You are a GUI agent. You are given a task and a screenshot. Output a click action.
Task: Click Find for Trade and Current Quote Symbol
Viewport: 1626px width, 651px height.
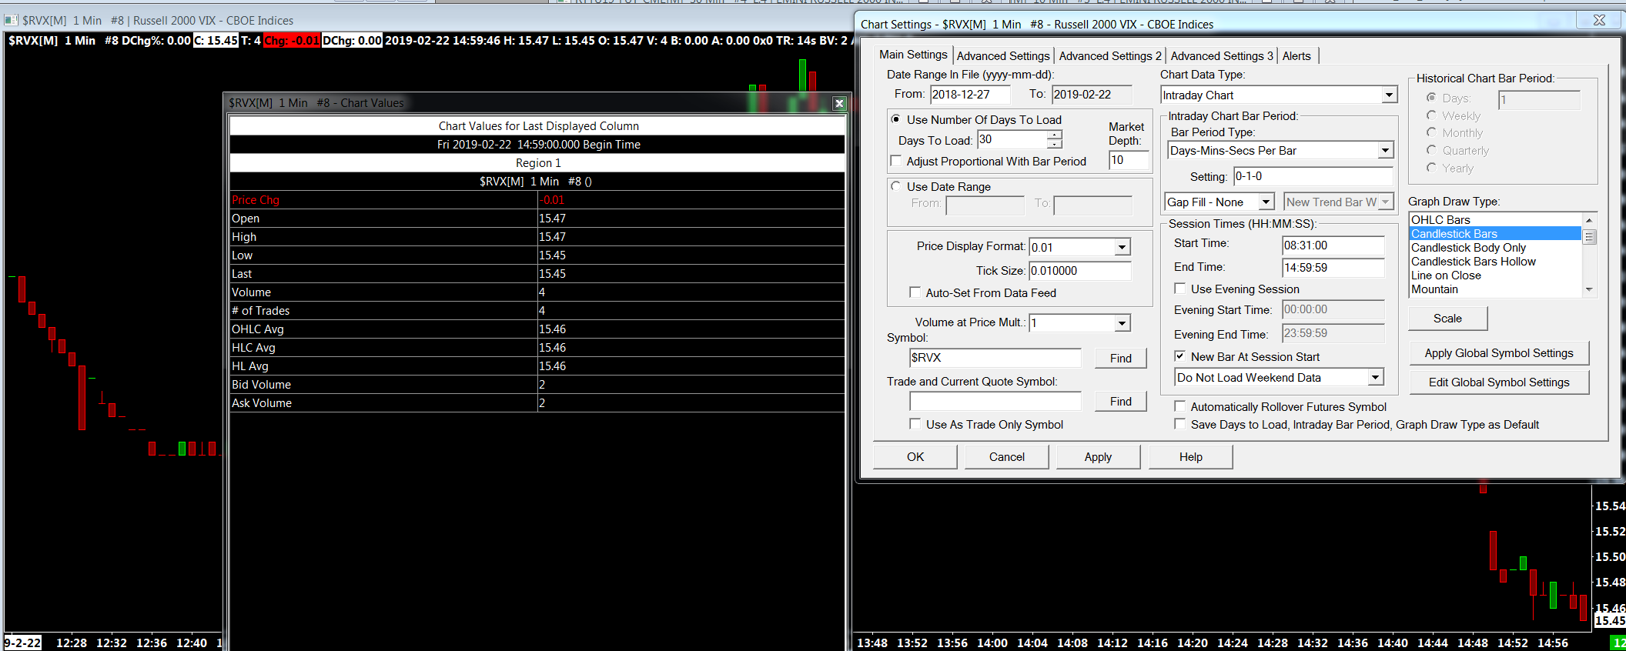(x=1120, y=402)
